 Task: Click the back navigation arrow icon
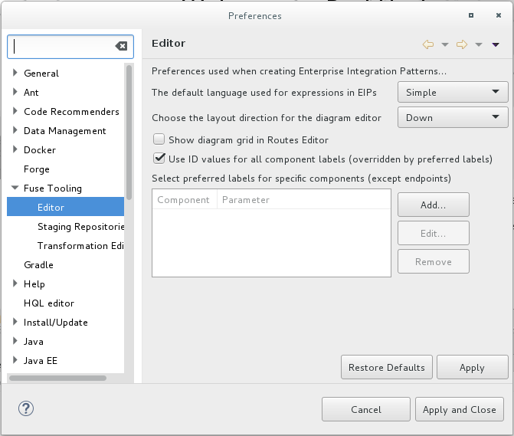[428, 44]
